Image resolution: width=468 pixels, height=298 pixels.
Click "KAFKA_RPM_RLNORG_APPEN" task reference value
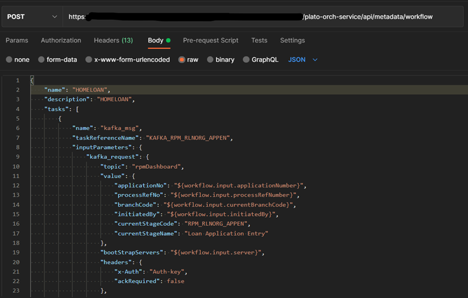pyautogui.click(x=188, y=138)
